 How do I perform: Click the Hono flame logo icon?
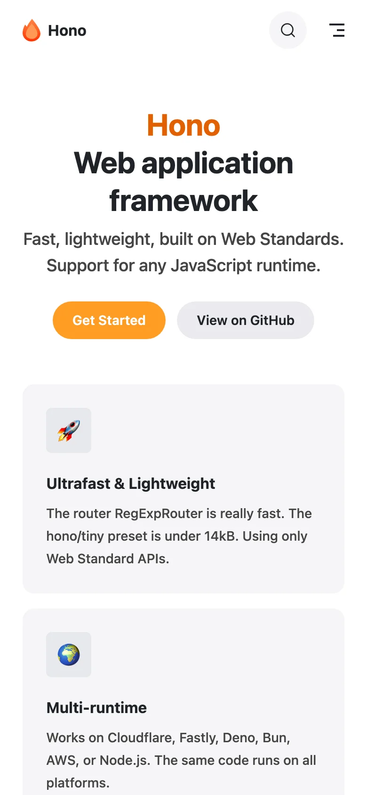pyautogui.click(x=32, y=31)
